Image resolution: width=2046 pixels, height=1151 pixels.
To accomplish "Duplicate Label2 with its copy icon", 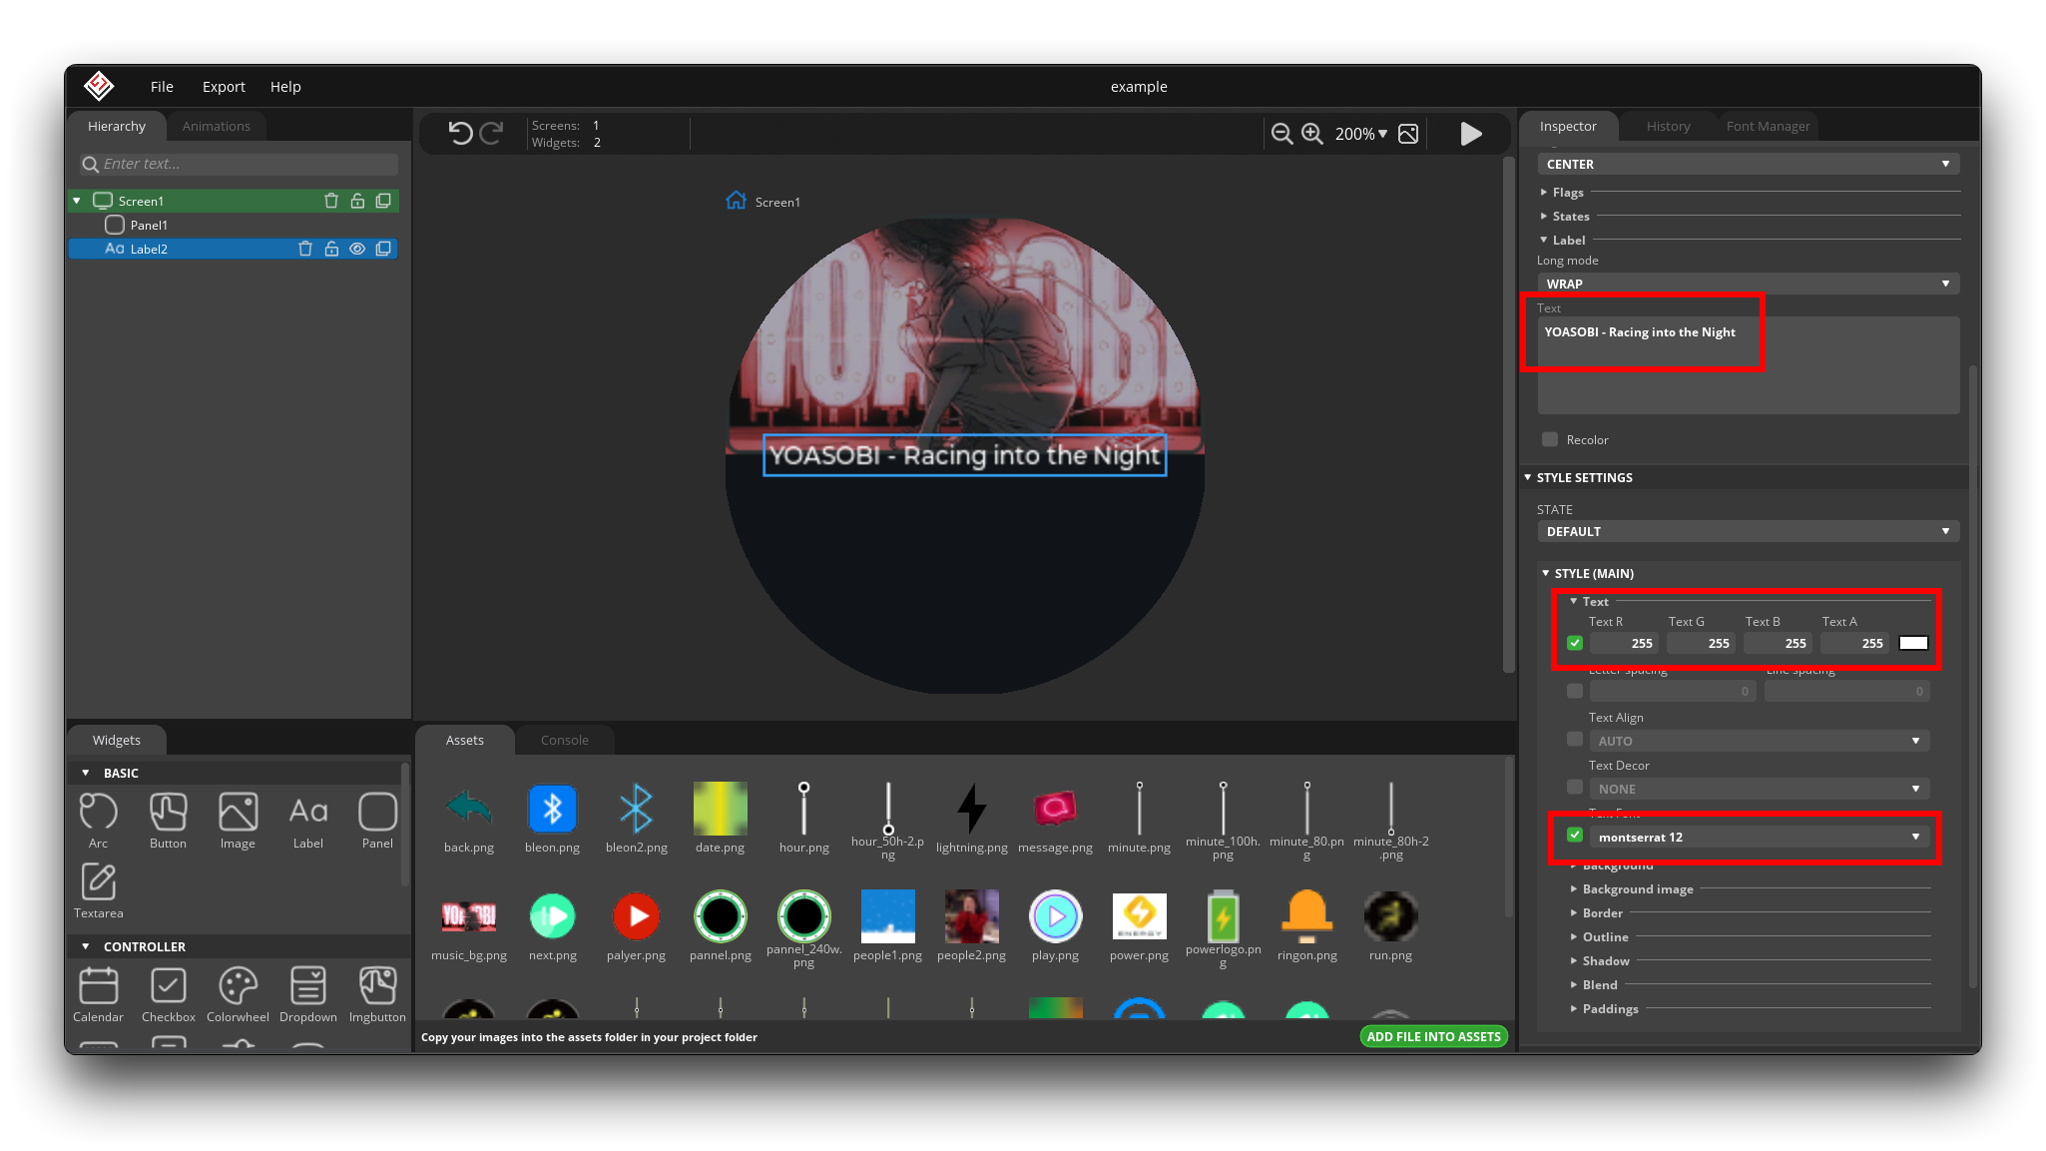I will pos(383,249).
